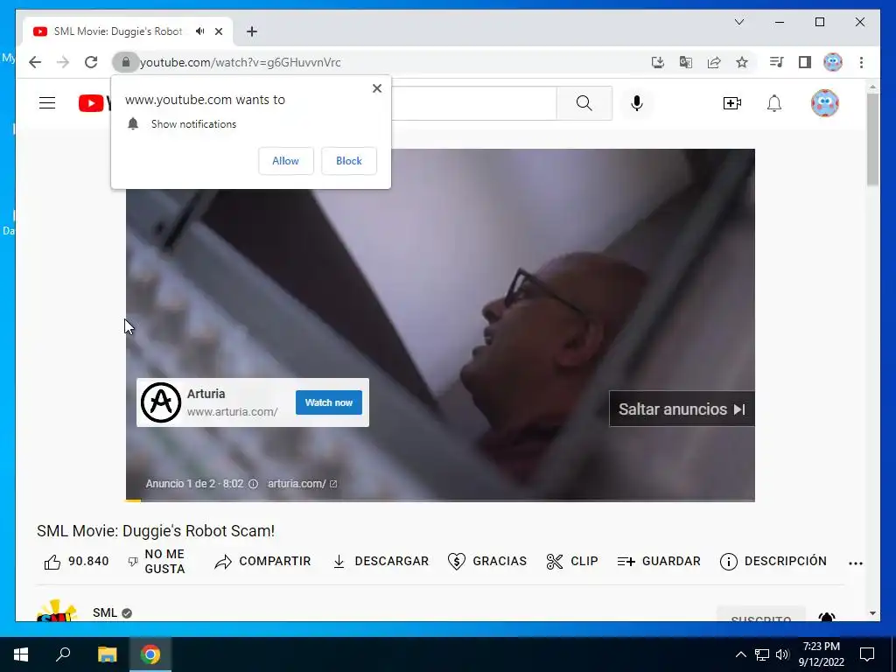This screenshot has height=672, width=896.
Task: Open Windows taskbar search
Action: 63,654
